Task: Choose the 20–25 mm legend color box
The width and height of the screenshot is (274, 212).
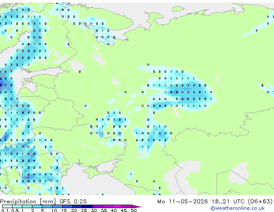Action: click(x=77, y=206)
